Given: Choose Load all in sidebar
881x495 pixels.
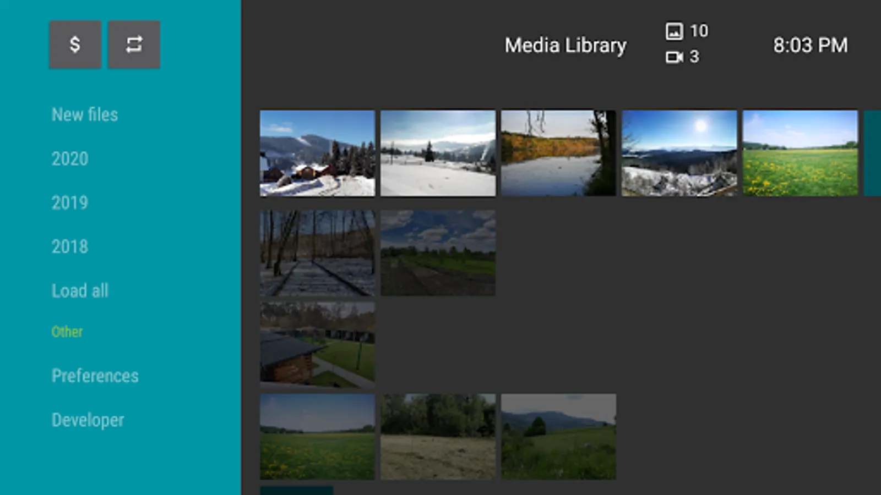Looking at the screenshot, I should click(x=80, y=290).
